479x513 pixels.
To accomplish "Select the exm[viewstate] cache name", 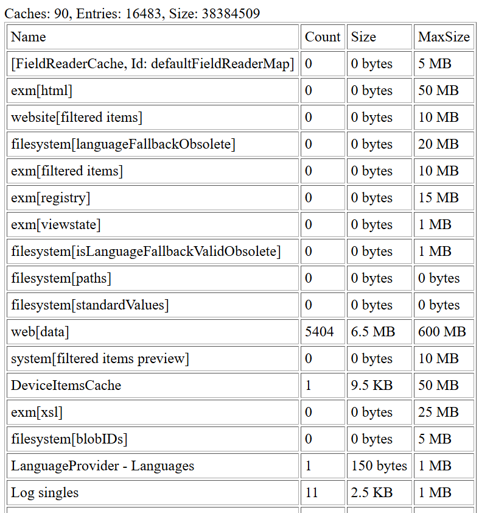I will (153, 225).
